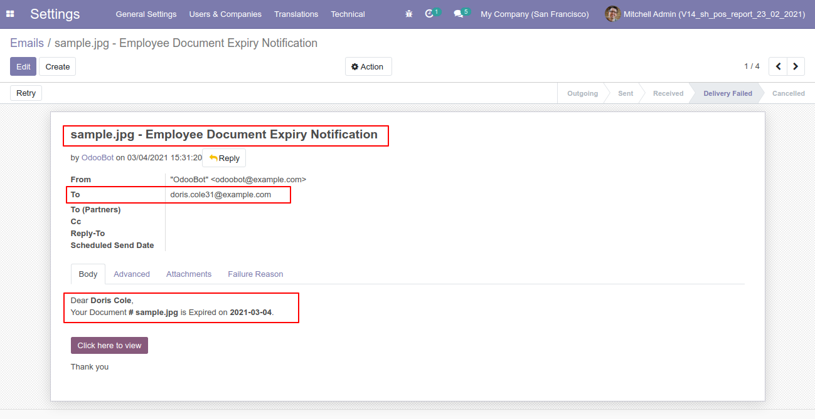Open the Action dropdown
This screenshot has width=815, height=419.
point(368,66)
